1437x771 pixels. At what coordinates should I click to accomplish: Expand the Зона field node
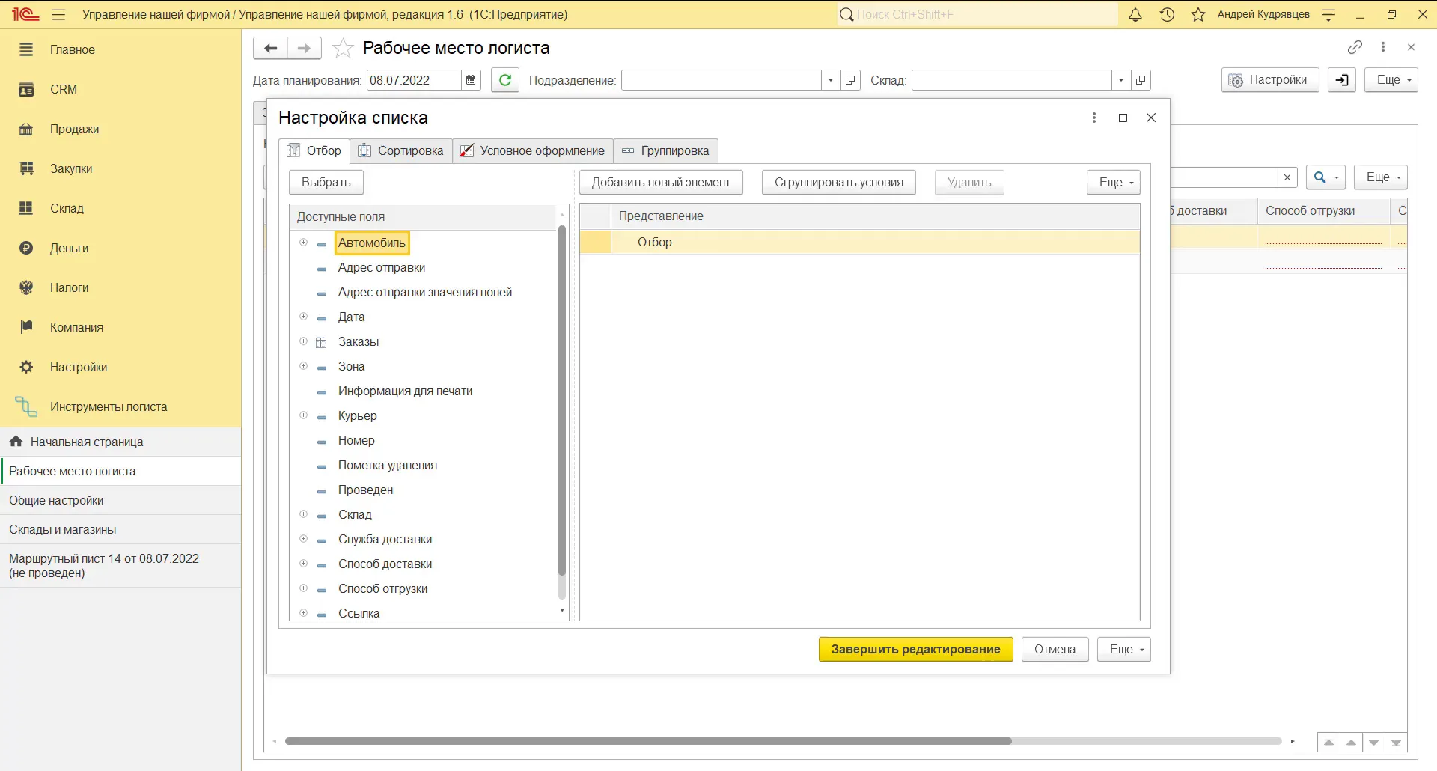[303, 366]
